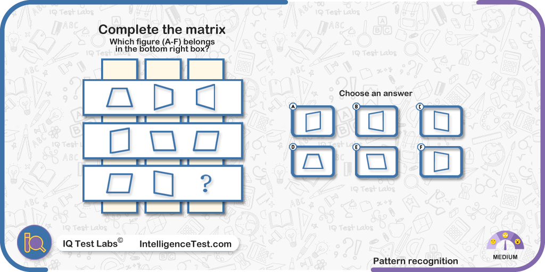Screen dimensions: 545x272
Task: Choose answer C figure
Action: point(441,122)
